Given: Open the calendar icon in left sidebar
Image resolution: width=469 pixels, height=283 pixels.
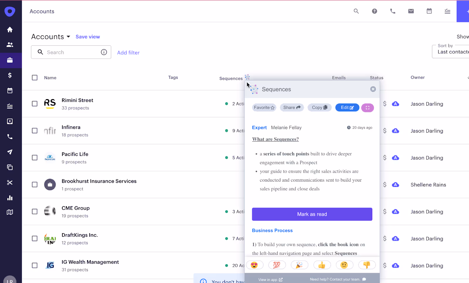Looking at the screenshot, I should [x=10, y=91].
